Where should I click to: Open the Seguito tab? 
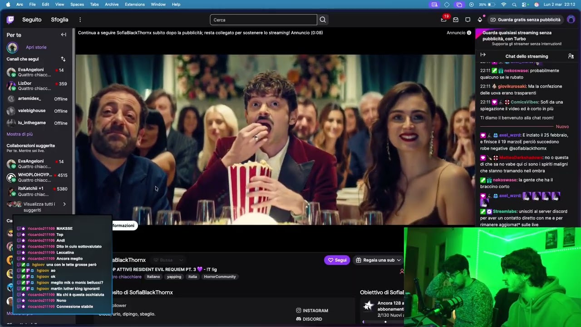click(32, 20)
